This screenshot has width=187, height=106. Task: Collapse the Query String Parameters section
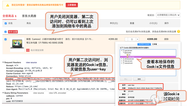pos(3,93)
